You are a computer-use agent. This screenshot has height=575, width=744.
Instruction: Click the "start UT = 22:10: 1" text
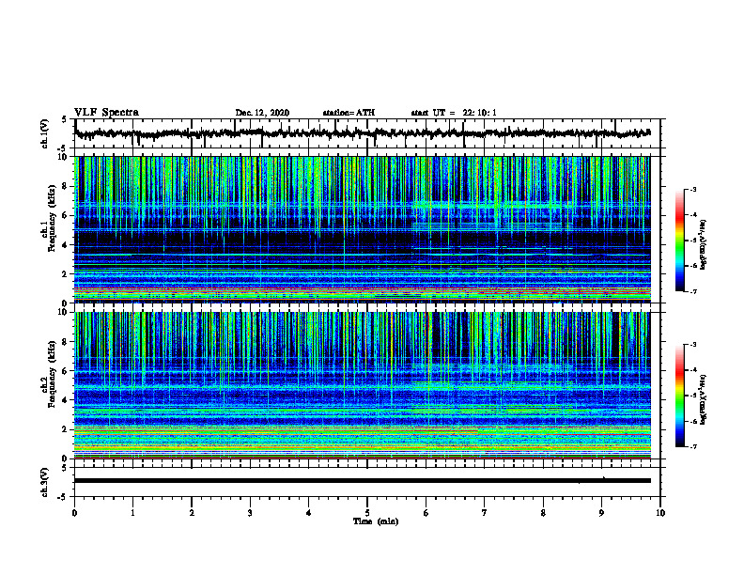click(x=454, y=113)
